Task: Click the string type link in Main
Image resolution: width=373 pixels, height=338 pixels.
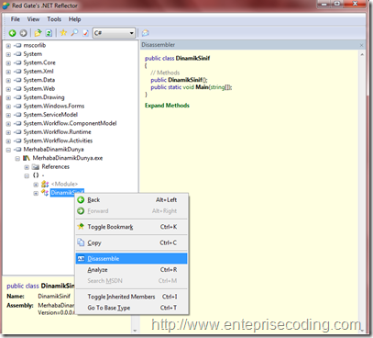Action: click(x=217, y=87)
